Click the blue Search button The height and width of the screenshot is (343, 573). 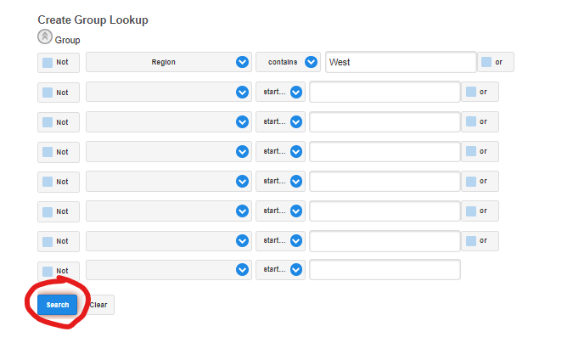coord(57,305)
